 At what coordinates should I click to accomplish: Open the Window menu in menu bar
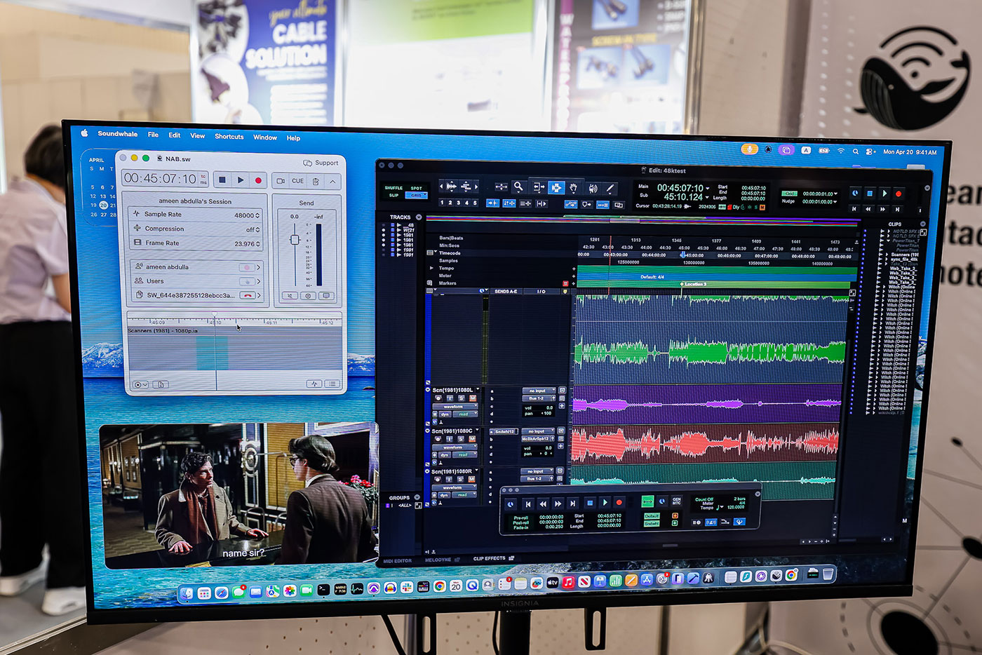tap(265, 137)
